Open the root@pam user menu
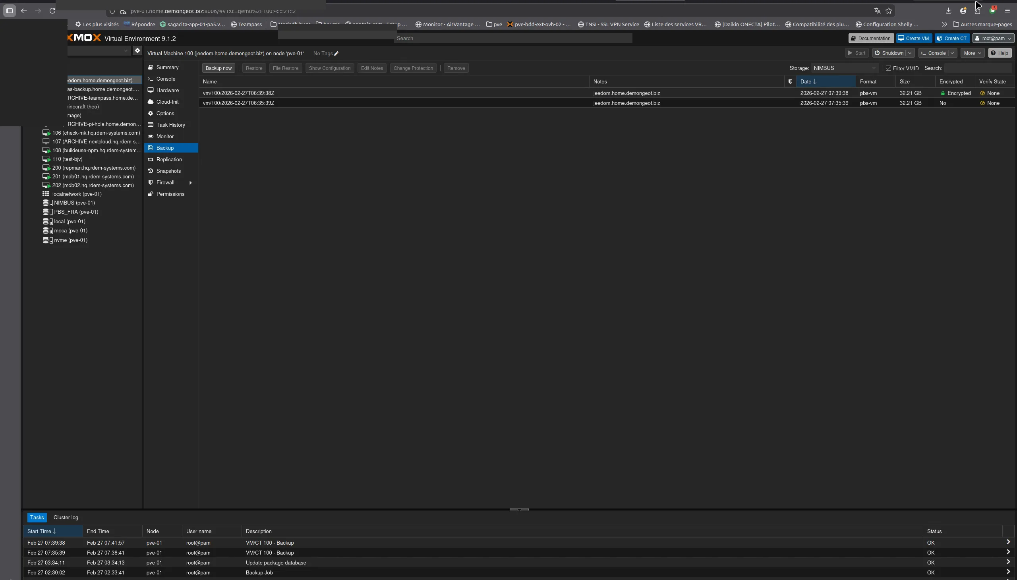The image size is (1017, 580). [x=993, y=38]
